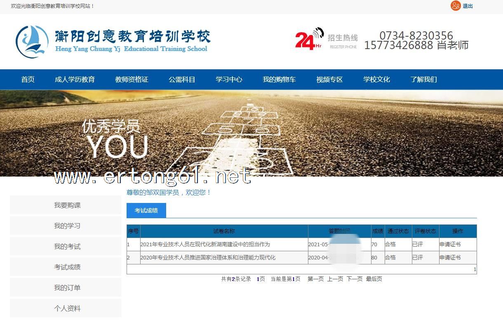Go to 下一页 in the pagination
The image size is (503, 323).
(x=354, y=279)
